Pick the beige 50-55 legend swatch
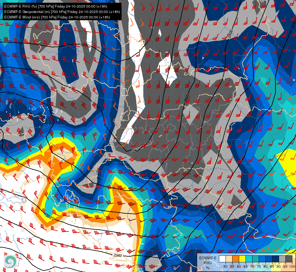The width and height of the screenshot is (296, 272). coord(229,259)
